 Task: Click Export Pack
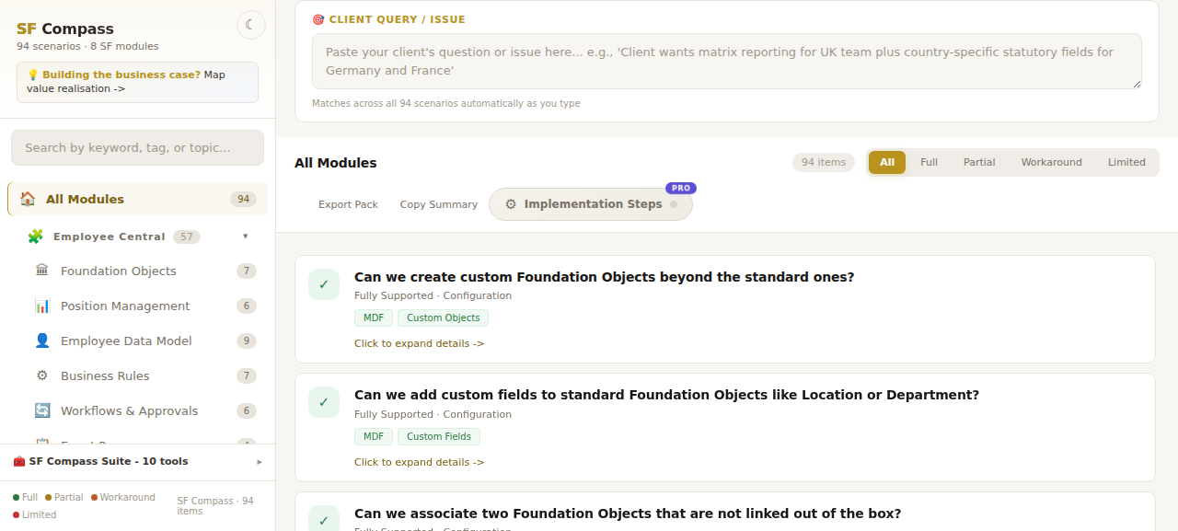(x=348, y=204)
